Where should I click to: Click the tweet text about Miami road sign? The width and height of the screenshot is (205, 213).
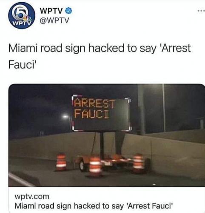(x=100, y=56)
